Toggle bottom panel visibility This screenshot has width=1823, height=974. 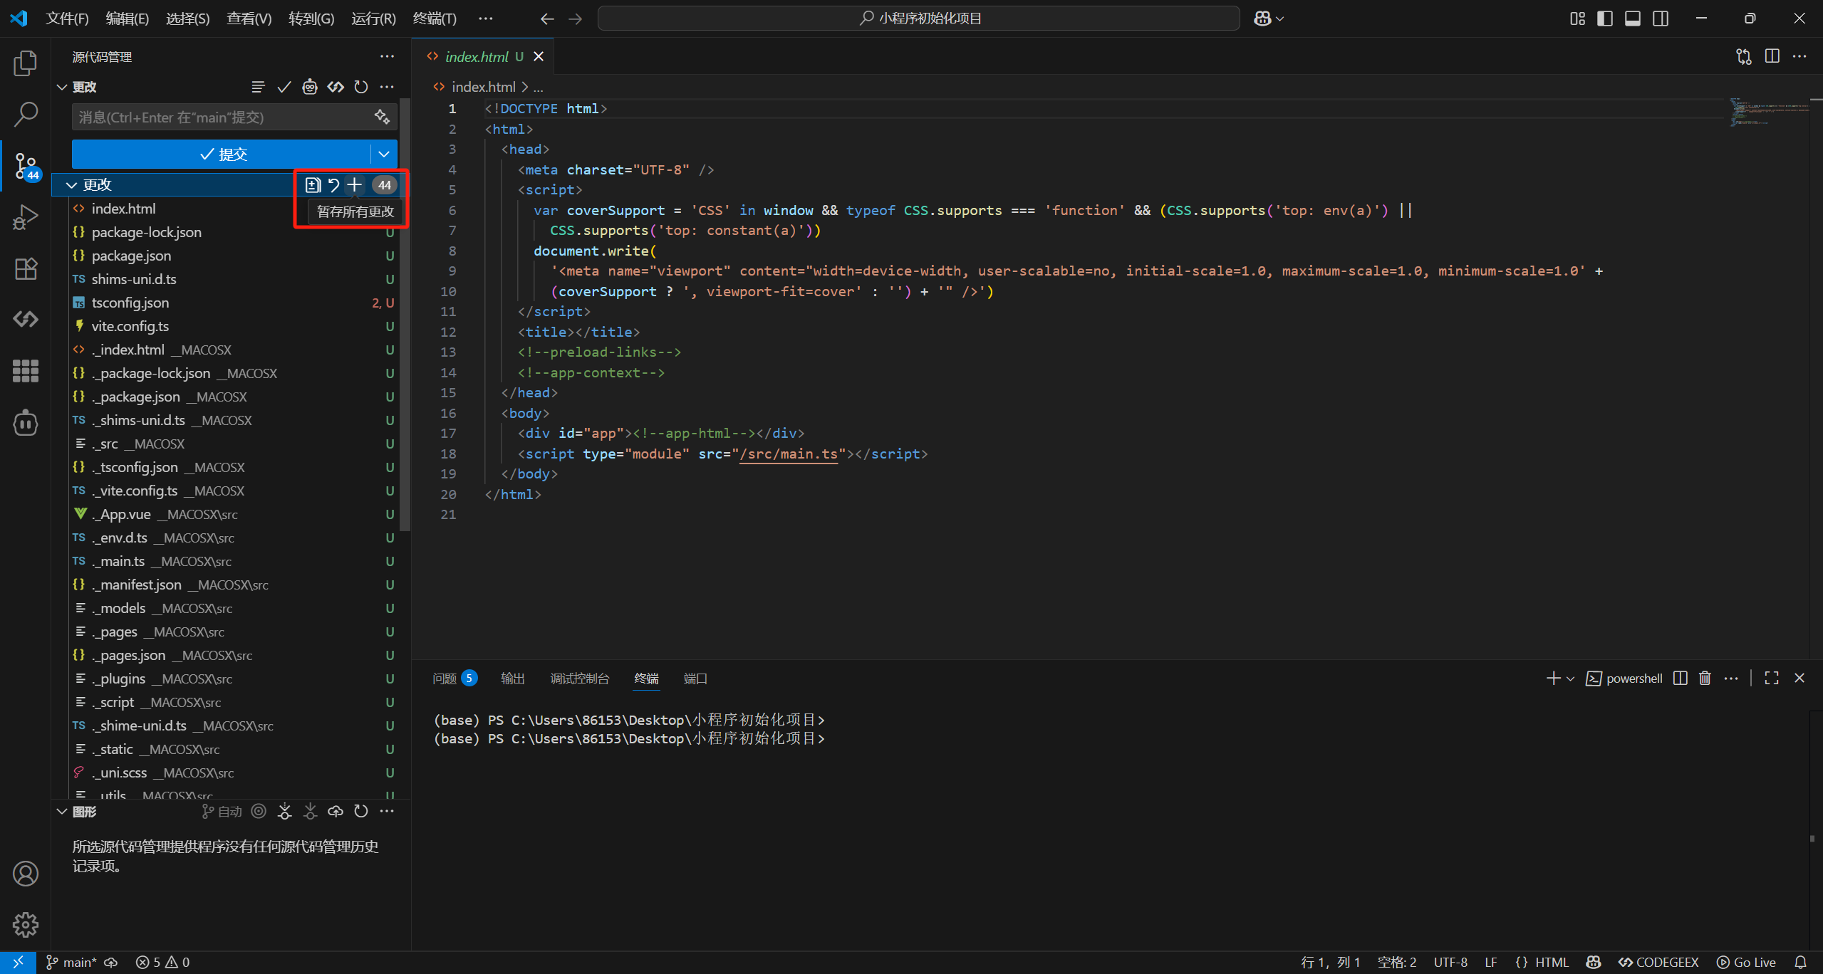click(1633, 19)
